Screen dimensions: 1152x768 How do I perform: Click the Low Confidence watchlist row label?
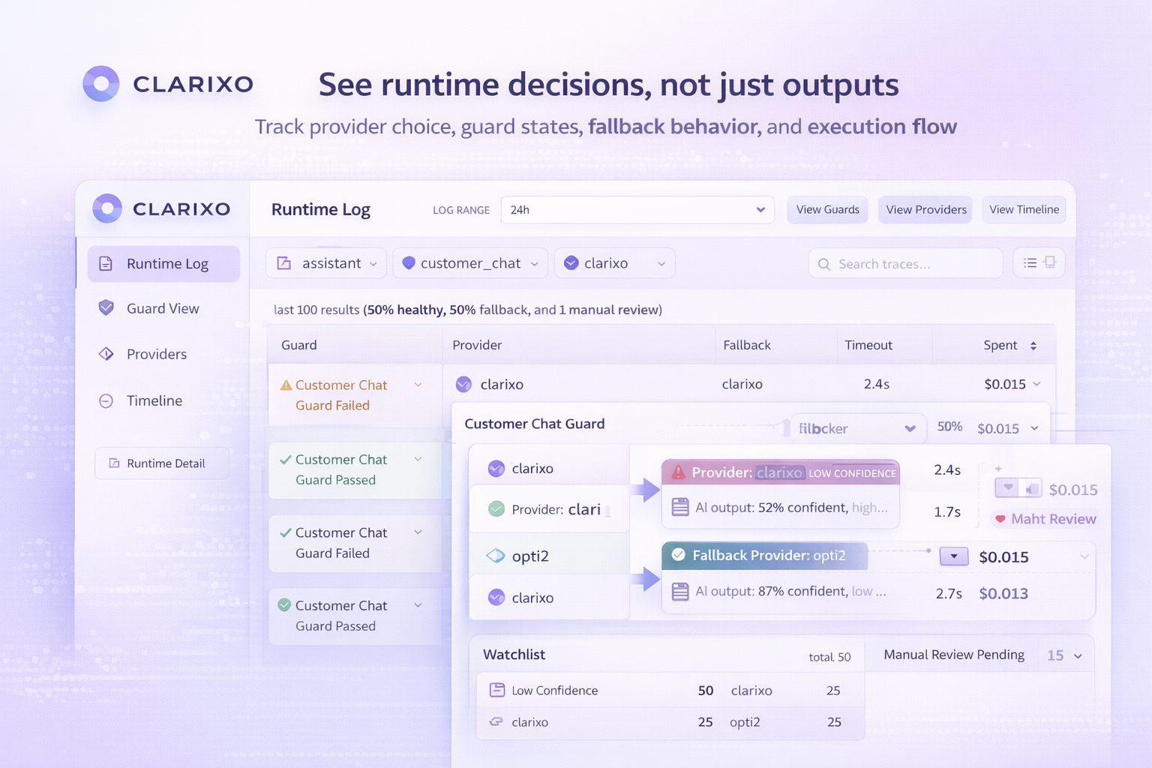(x=555, y=691)
